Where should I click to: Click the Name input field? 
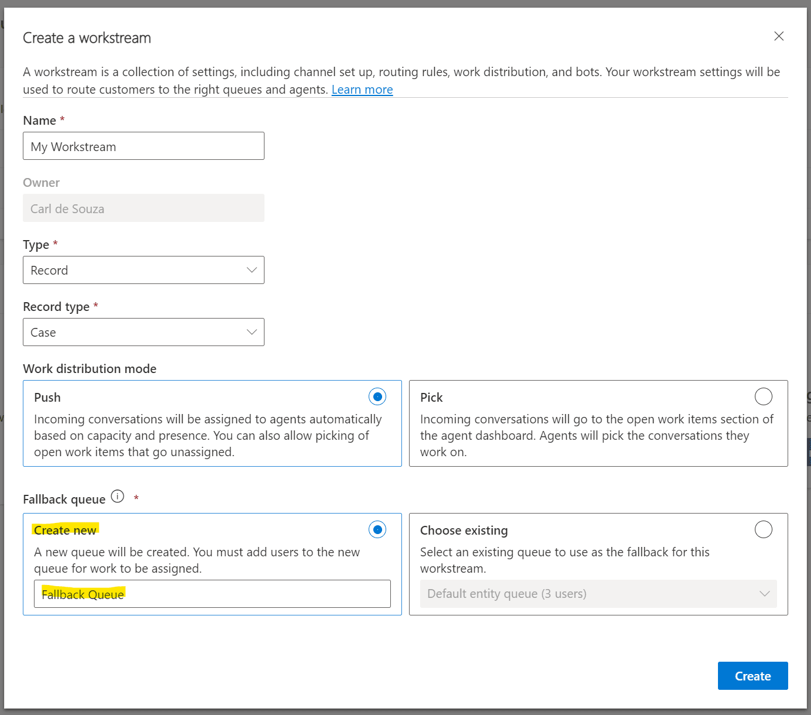click(143, 146)
